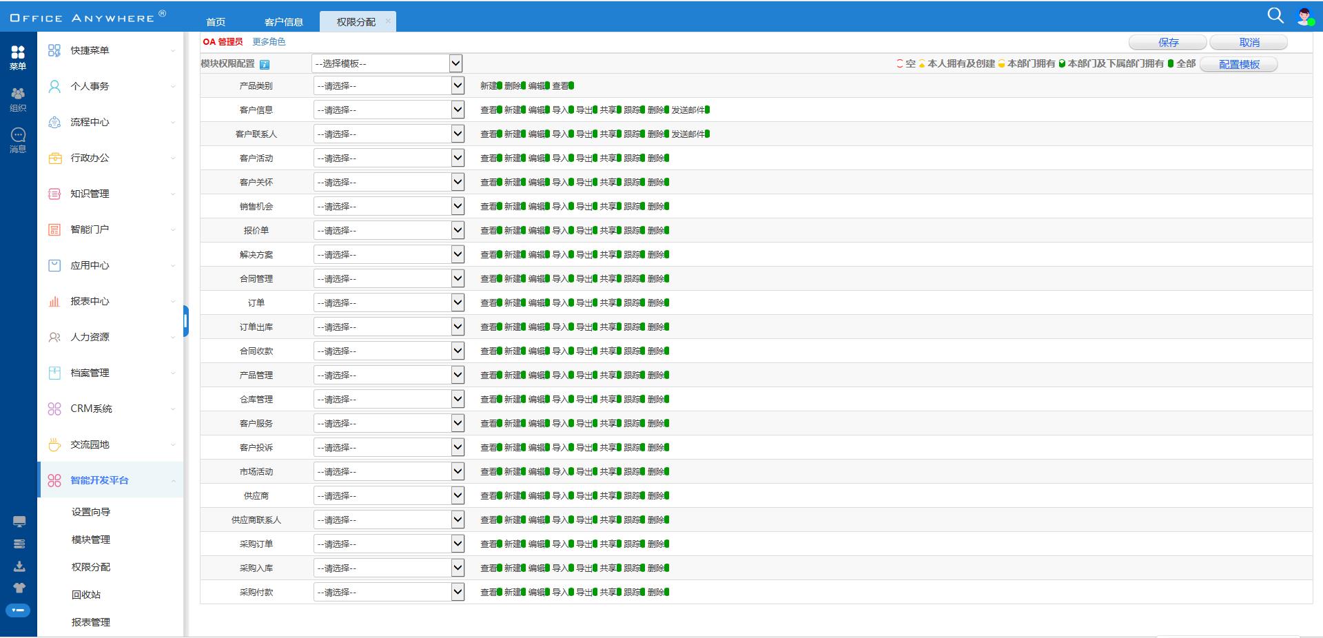Viewport: 1323px width, 638px height.
Task: Click the search magnifier icon in header
Action: (x=1275, y=15)
